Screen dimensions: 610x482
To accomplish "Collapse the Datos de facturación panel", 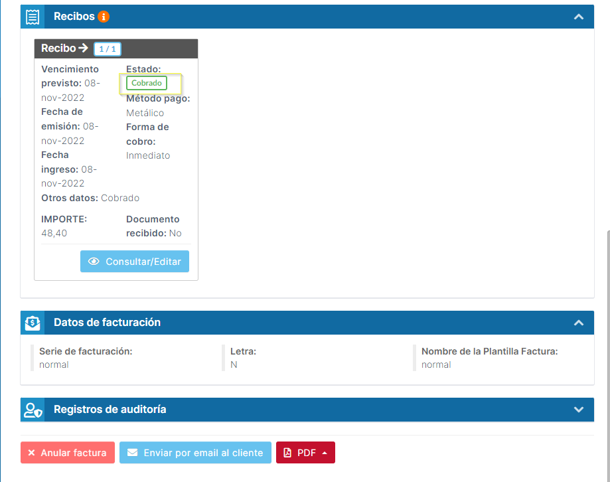I will pos(579,323).
